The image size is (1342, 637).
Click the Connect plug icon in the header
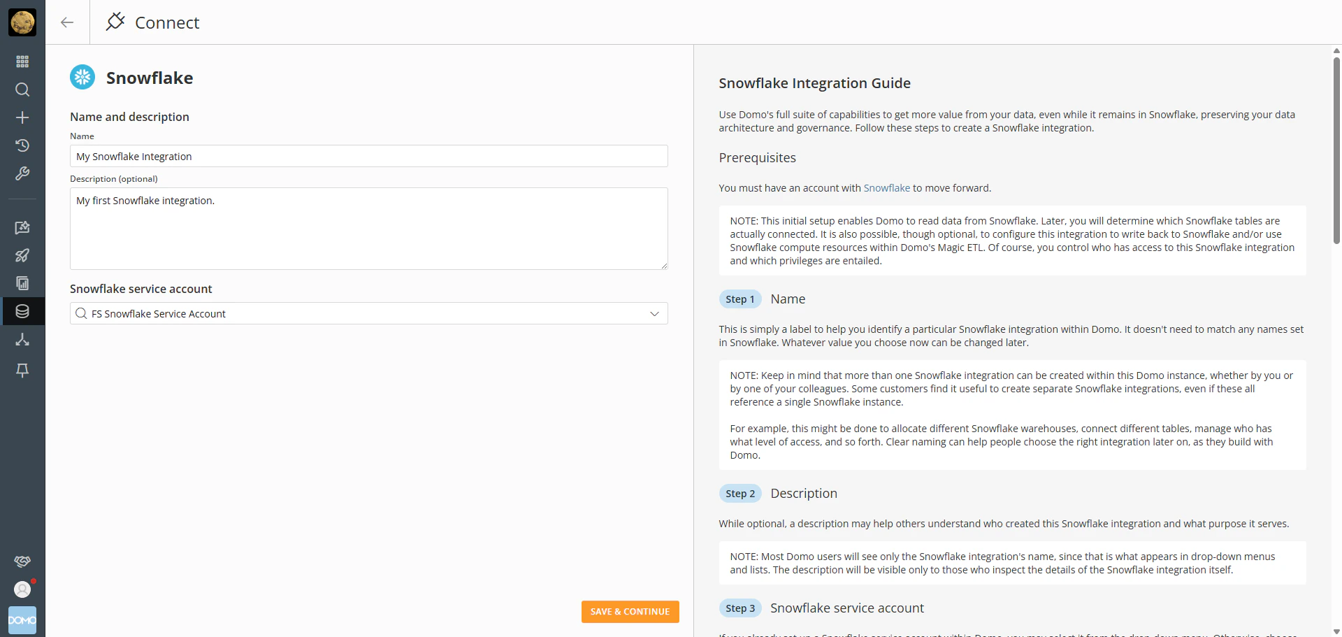pos(115,22)
